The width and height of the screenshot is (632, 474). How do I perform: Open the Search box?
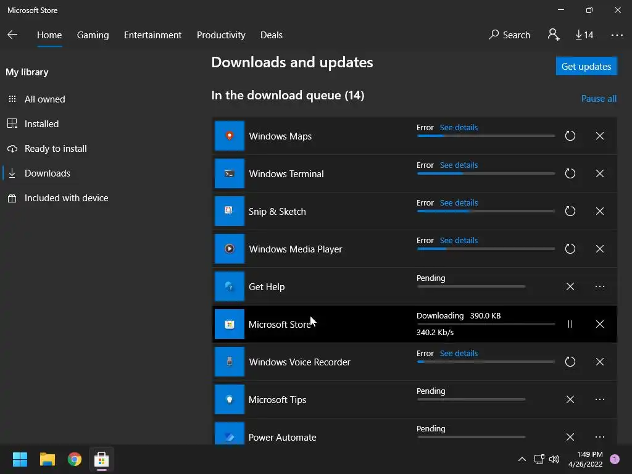[x=510, y=35]
